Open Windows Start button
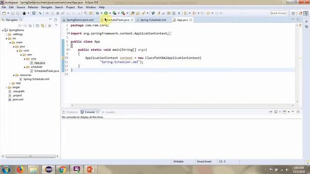 tap(6, 170)
